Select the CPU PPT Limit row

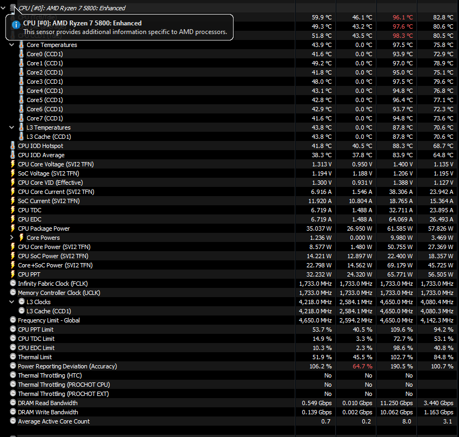(x=229, y=330)
